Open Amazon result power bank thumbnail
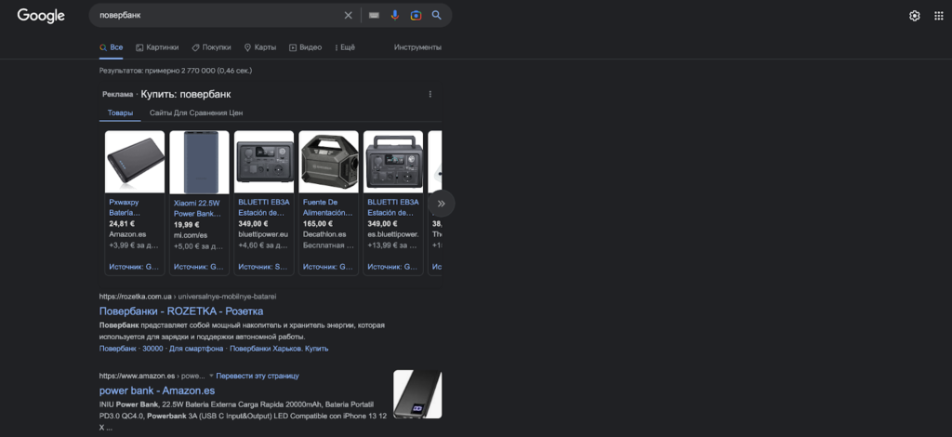 click(x=417, y=394)
